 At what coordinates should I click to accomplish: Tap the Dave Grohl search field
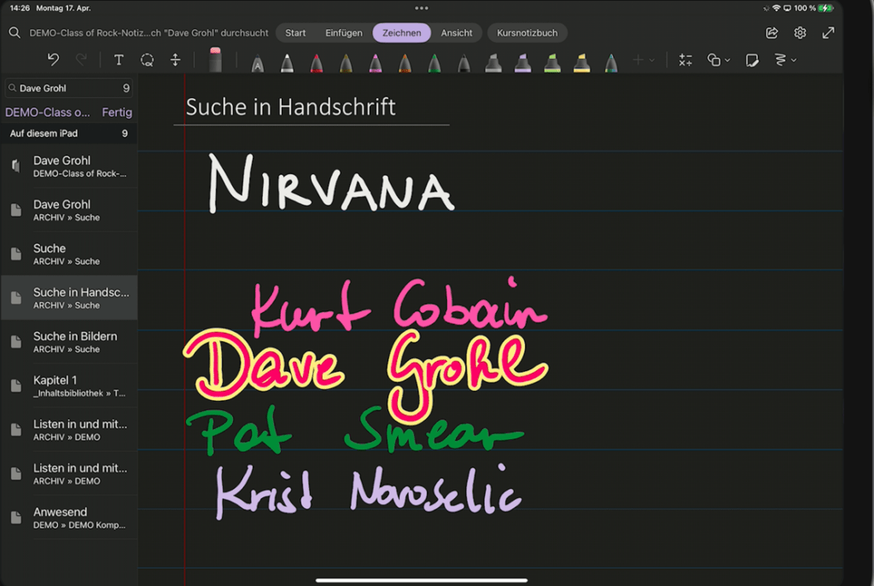coord(68,88)
